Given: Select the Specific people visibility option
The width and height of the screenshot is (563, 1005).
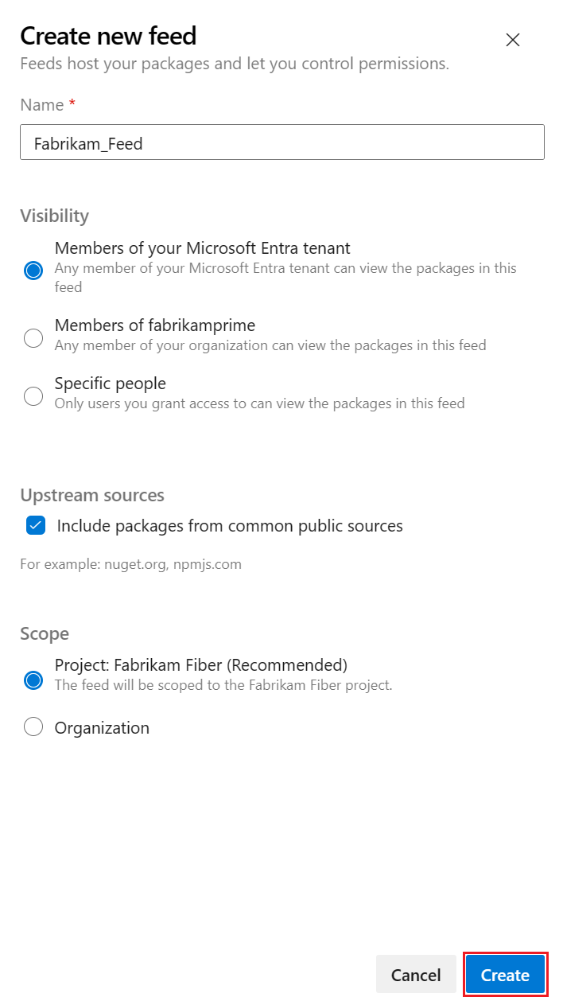Looking at the screenshot, I should coord(33,395).
